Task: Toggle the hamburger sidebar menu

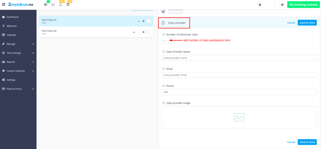Action: pyautogui.click(x=4, y=5)
